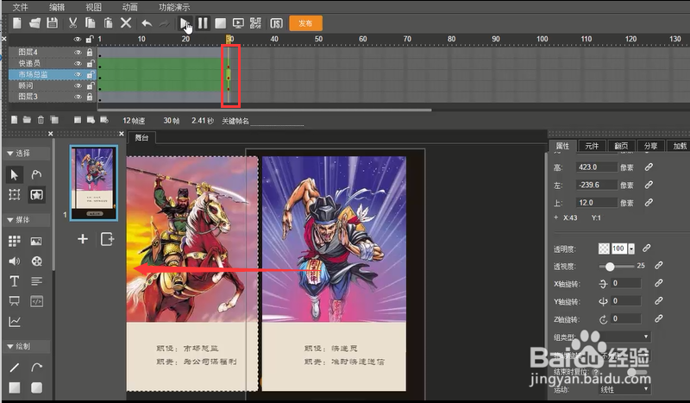This screenshot has width=690, height=403.
Task: Select the line drawing tool
Action: coord(14,367)
